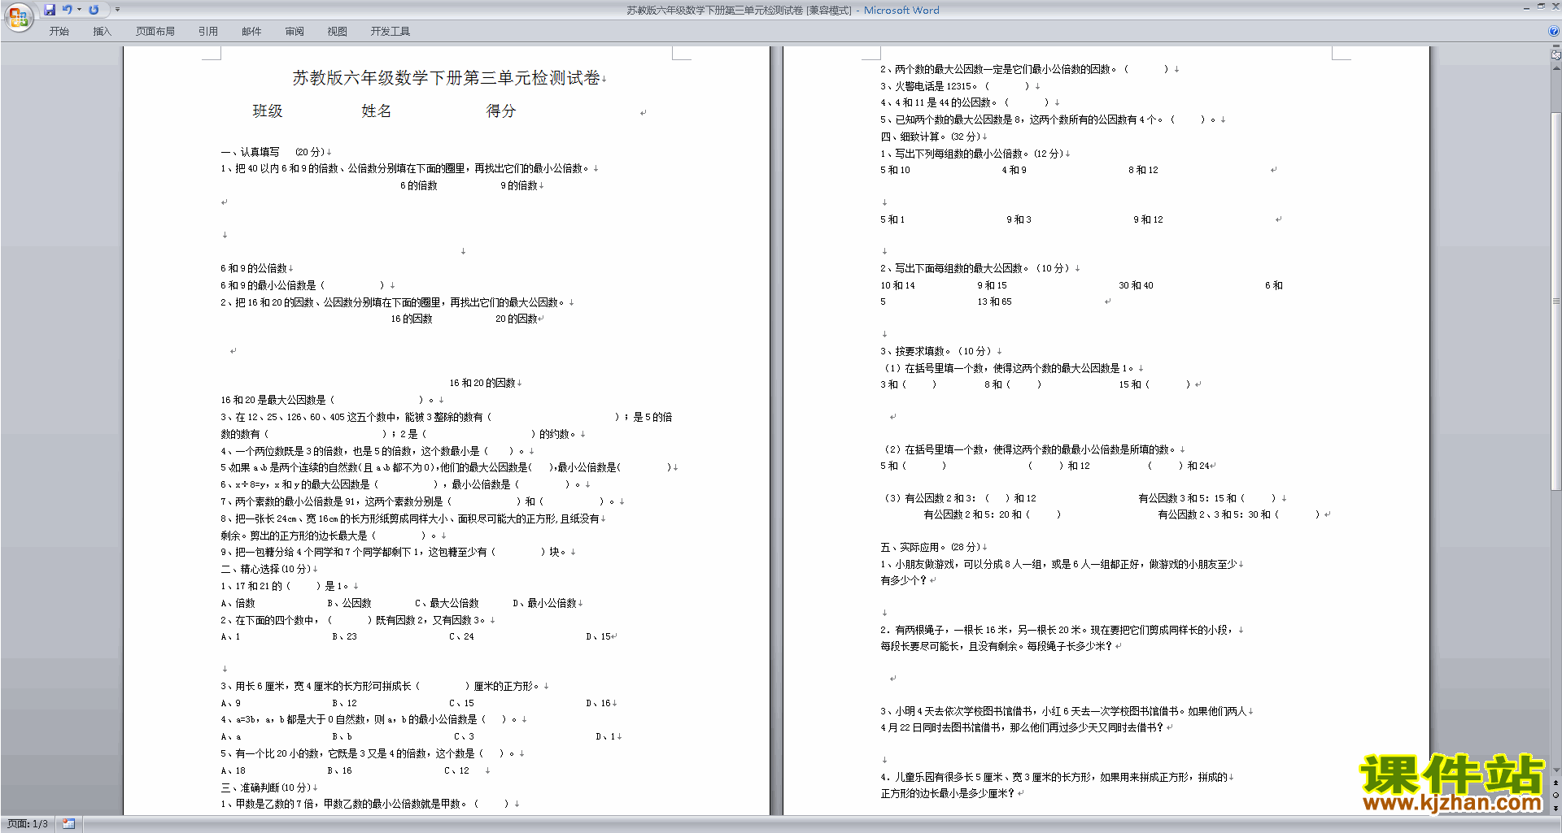Viewport: 1562px width, 833px height.
Task: Redo or repeat the last action
Action: pos(94,10)
